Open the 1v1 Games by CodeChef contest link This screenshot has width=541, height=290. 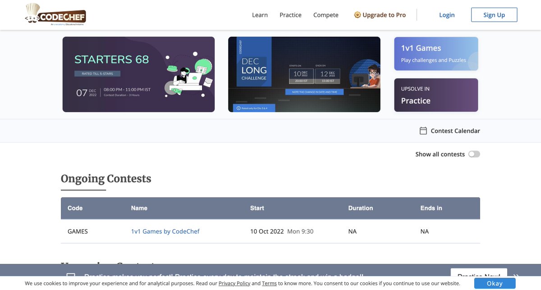[x=165, y=232]
